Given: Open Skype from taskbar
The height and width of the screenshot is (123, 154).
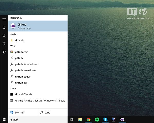Looking at the screenshot, I should [x=105, y=120].
